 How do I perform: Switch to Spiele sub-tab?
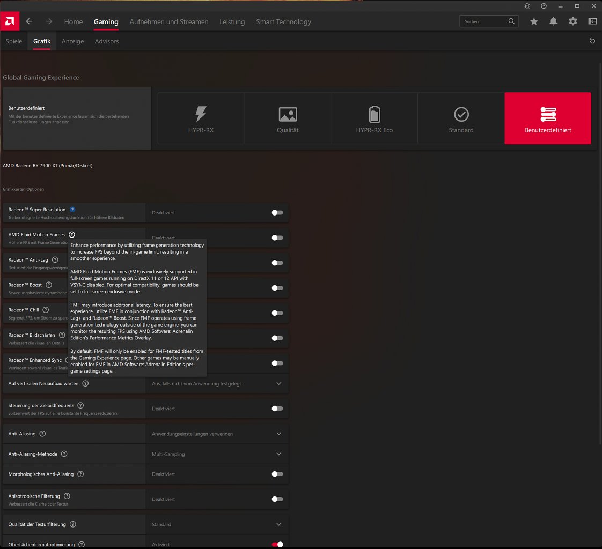14,41
